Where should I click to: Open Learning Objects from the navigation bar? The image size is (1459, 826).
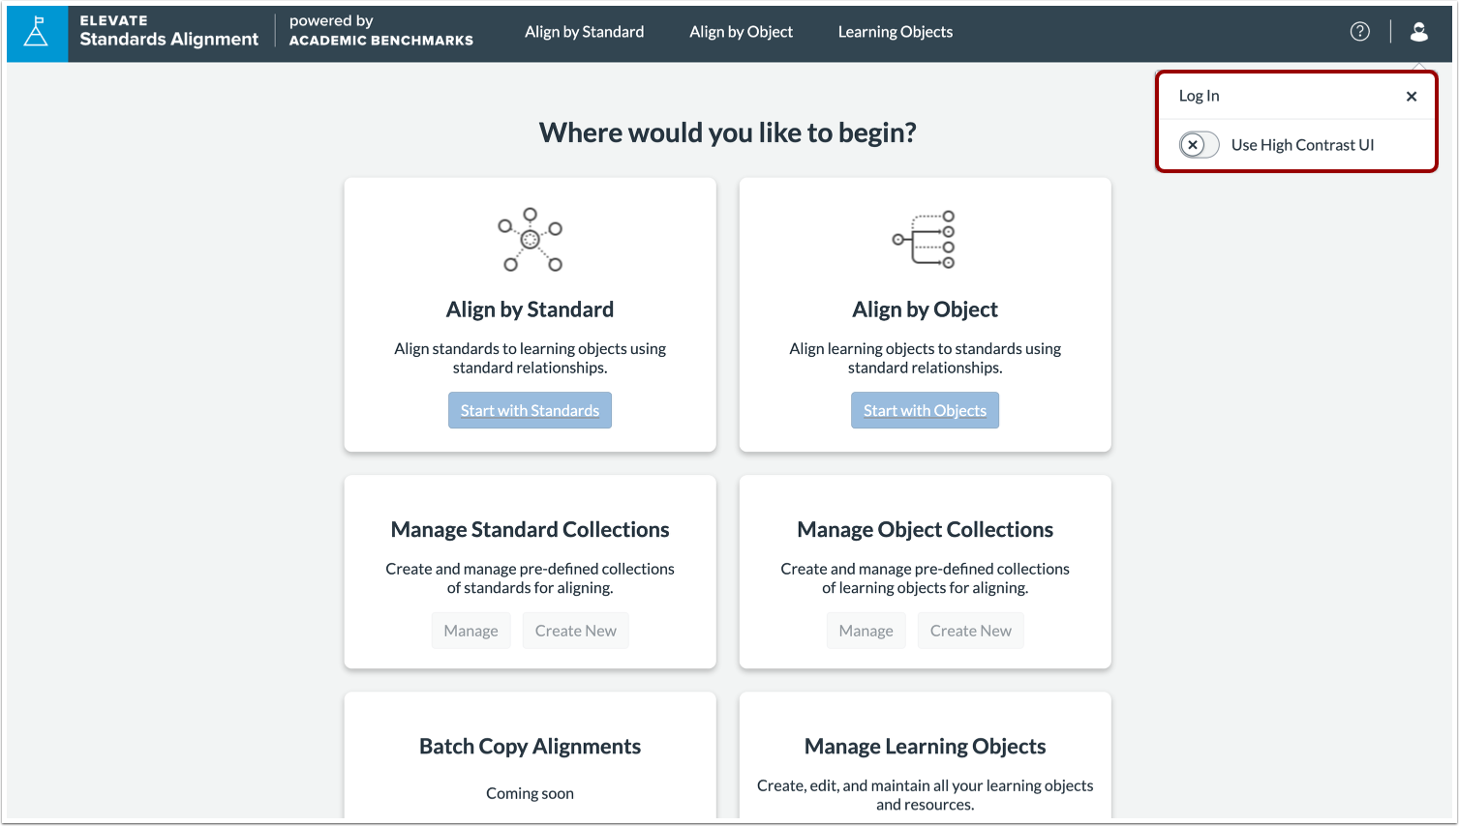point(894,31)
